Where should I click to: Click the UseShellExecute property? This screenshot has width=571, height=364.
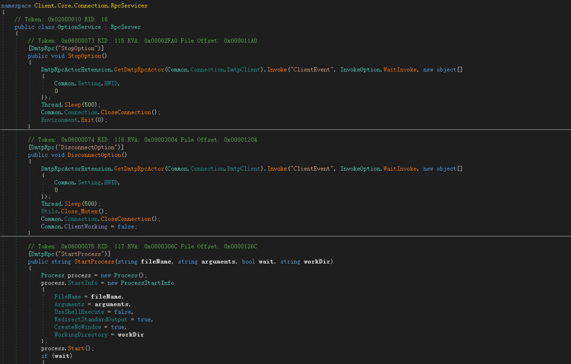(79, 312)
